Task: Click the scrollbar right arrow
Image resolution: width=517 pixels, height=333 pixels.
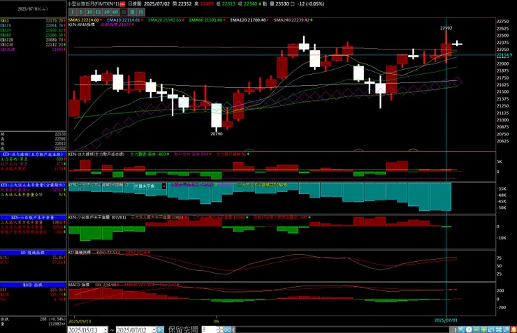Action: [456, 330]
